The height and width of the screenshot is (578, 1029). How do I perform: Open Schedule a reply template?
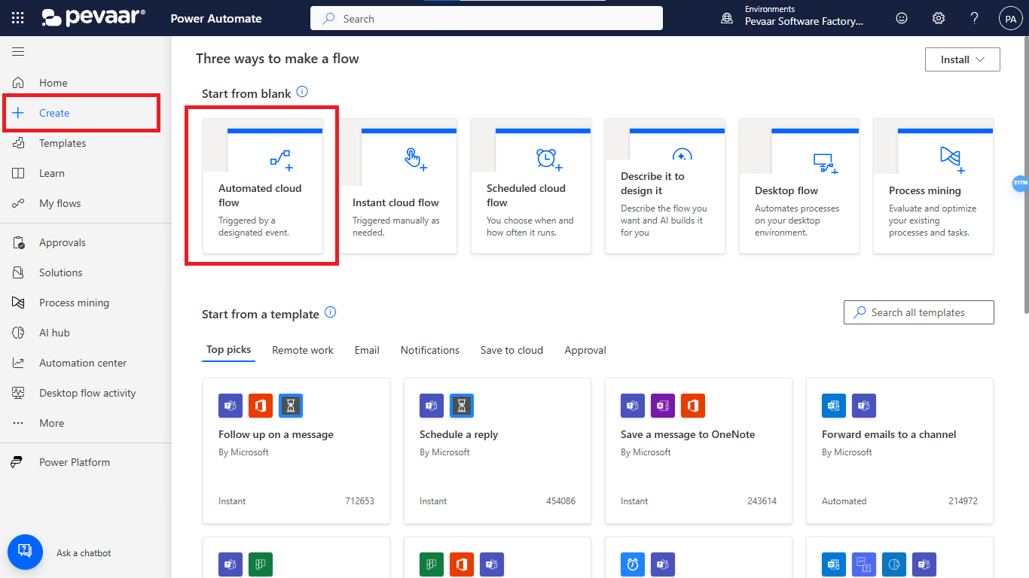pyautogui.click(x=498, y=451)
